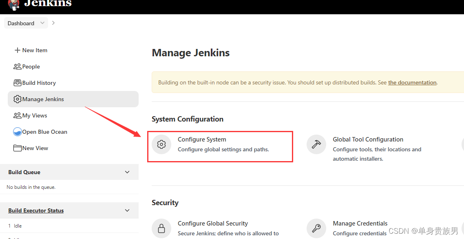Expand the Dashboard breadcrumb dropdown chevron
This screenshot has width=464, height=239.
[x=42, y=23]
